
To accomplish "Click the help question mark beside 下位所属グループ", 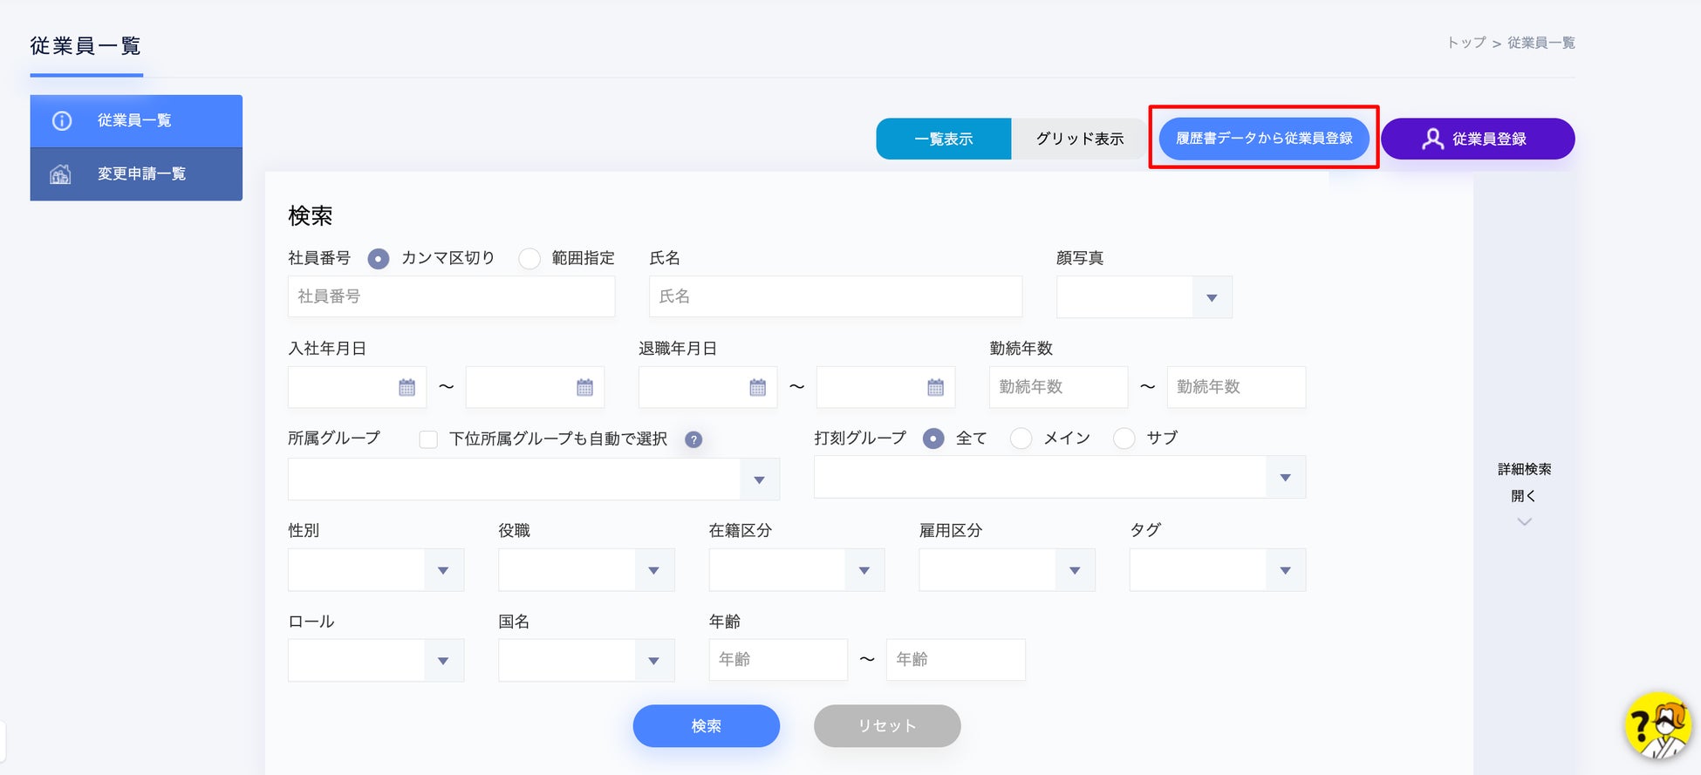I will [693, 439].
